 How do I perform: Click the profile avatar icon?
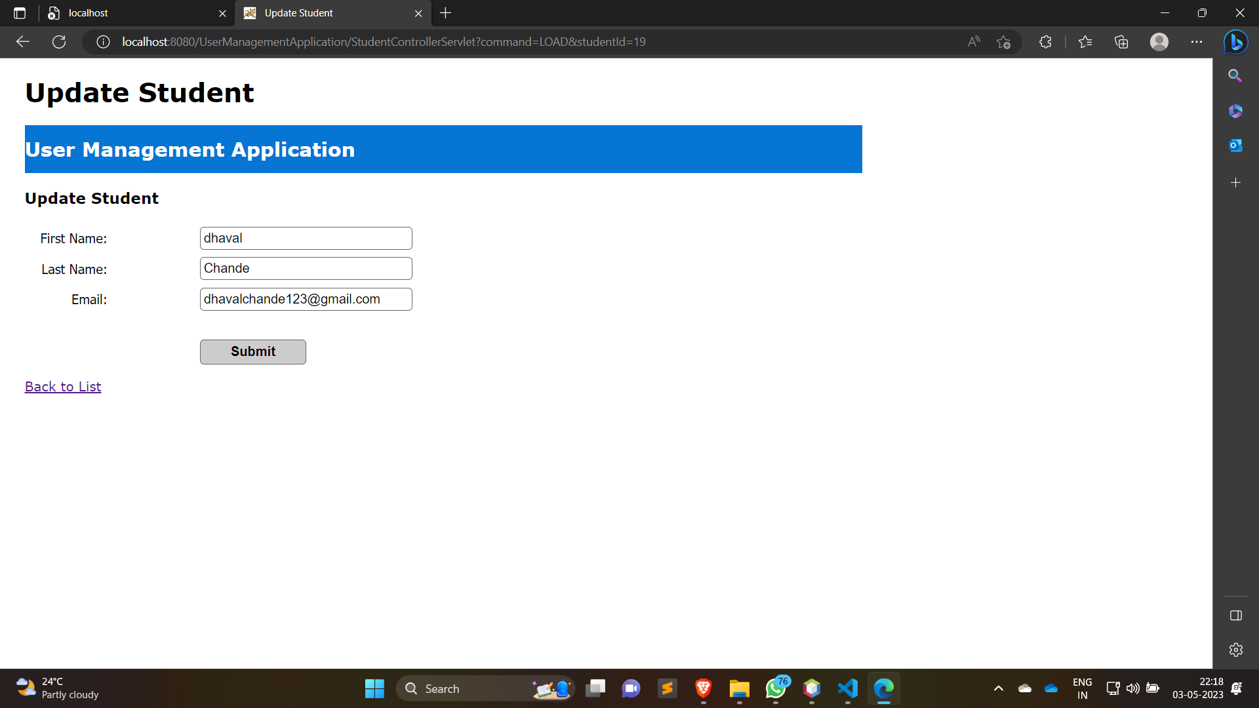click(x=1159, y=41)
